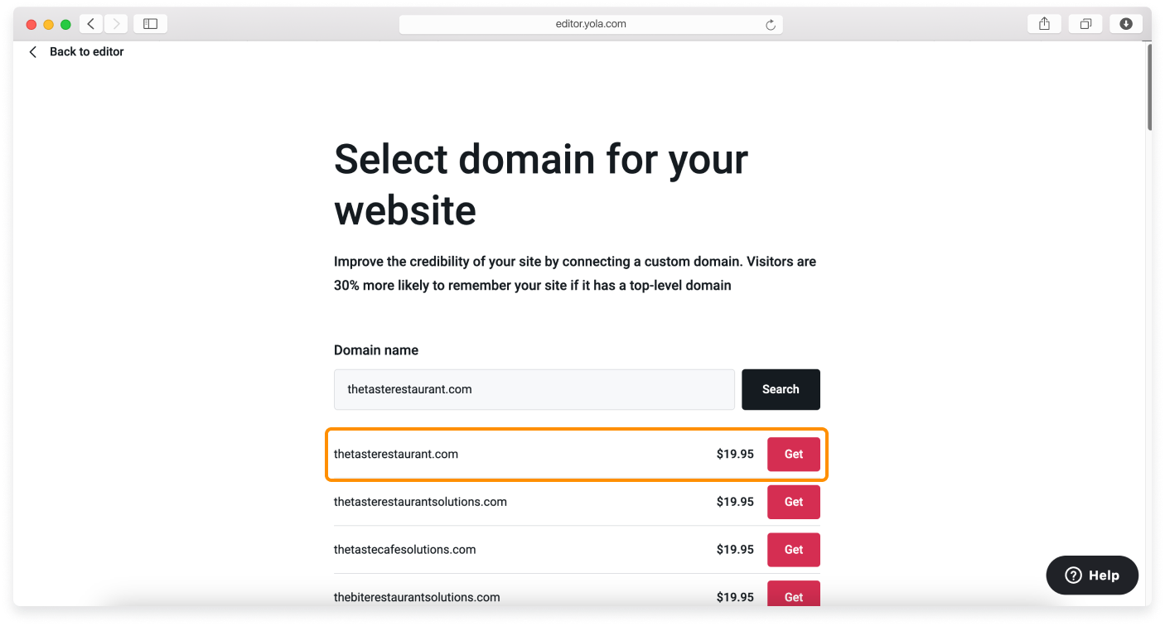
Task: Get the thetasterestaurantsolutions.com domain
Action: (793, 502)
